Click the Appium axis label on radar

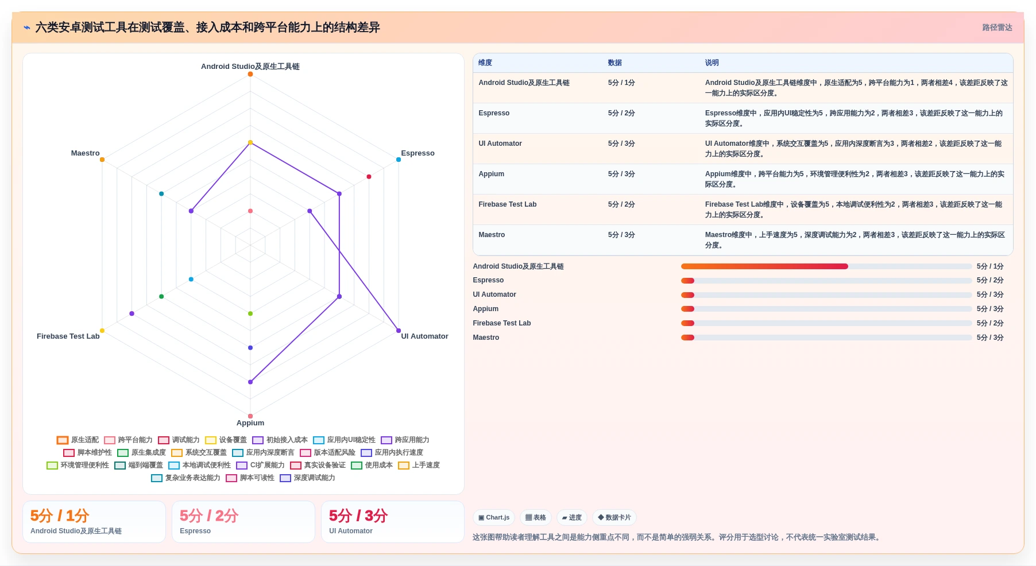(x=250, y=423)
